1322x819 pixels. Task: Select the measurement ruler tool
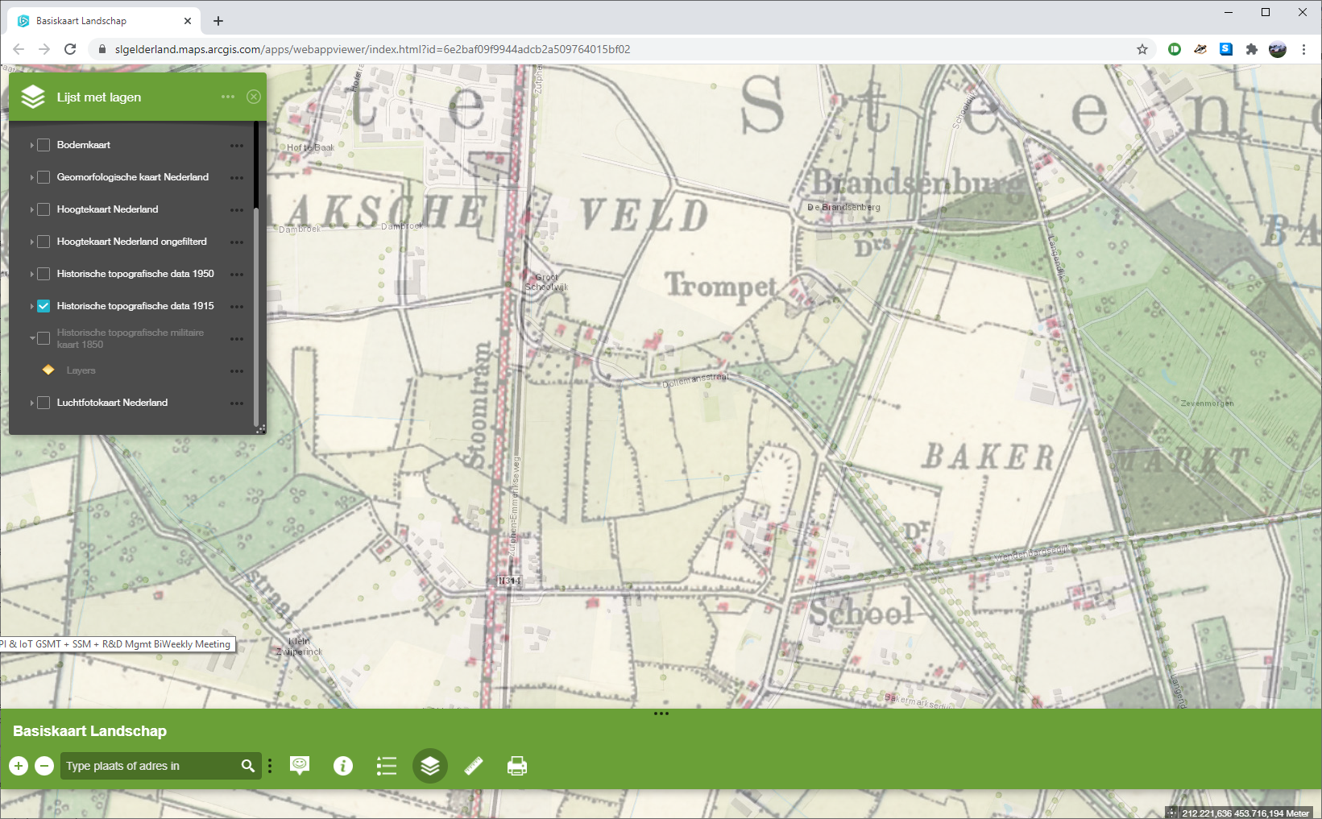click(474, 766)
